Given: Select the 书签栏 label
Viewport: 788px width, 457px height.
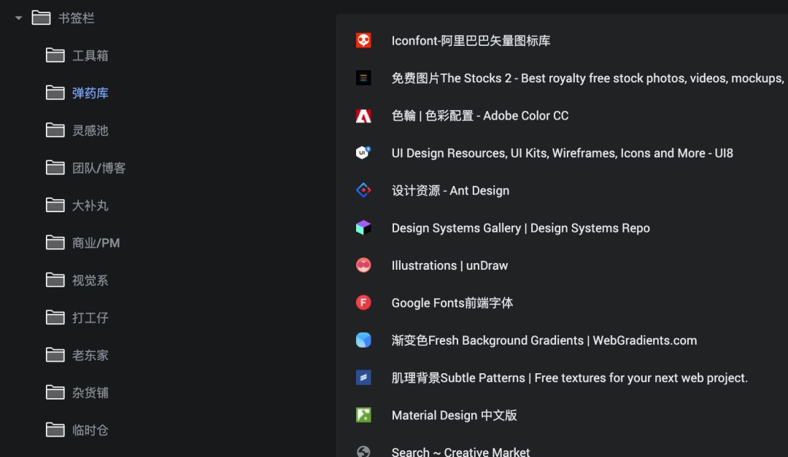Looking at the screenshot, I should [77, 18].
